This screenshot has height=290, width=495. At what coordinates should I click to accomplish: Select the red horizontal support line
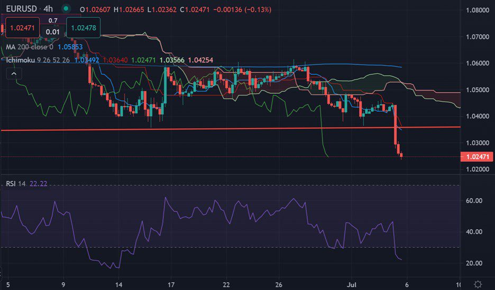click(212, 128)
